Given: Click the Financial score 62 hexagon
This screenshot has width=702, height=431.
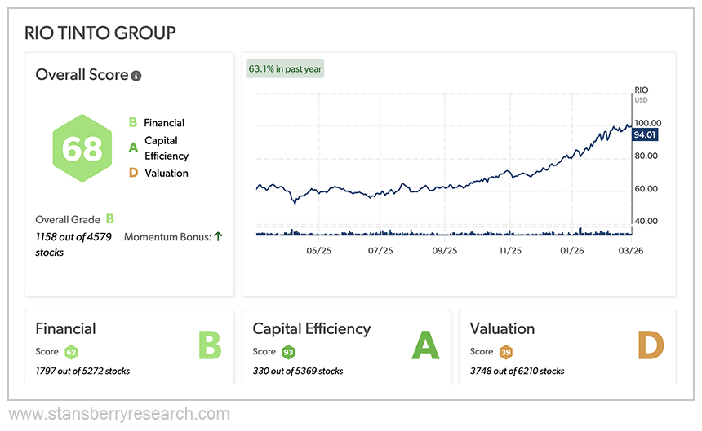Looking at the screenshot, I should [71, 352].
